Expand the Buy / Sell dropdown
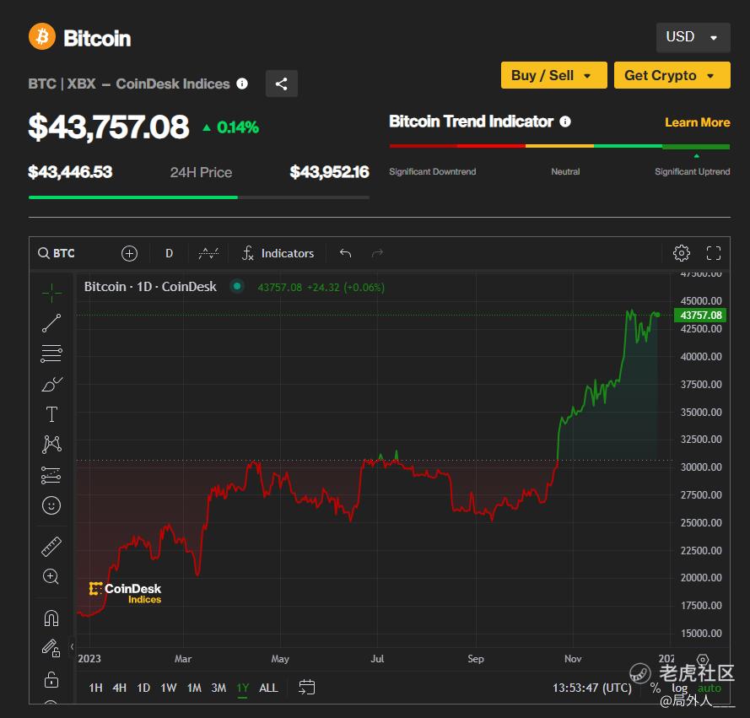 coord(553,75)
